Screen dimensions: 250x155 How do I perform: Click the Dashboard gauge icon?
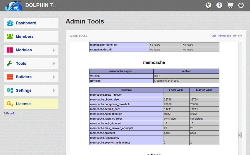(10, 23)
